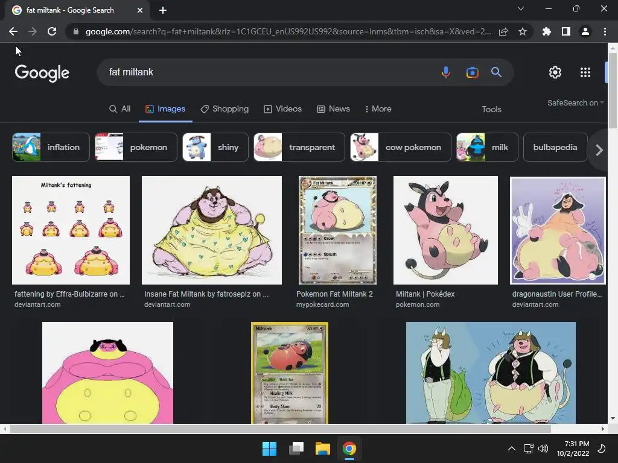
Task: Open Google quick settings gear
Action: click(x=555, y=72)
